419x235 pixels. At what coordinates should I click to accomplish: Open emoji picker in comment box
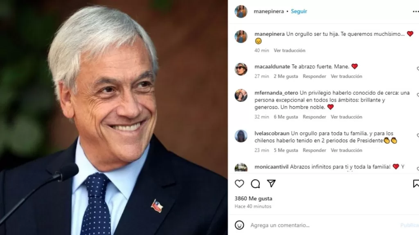(239, 225)
